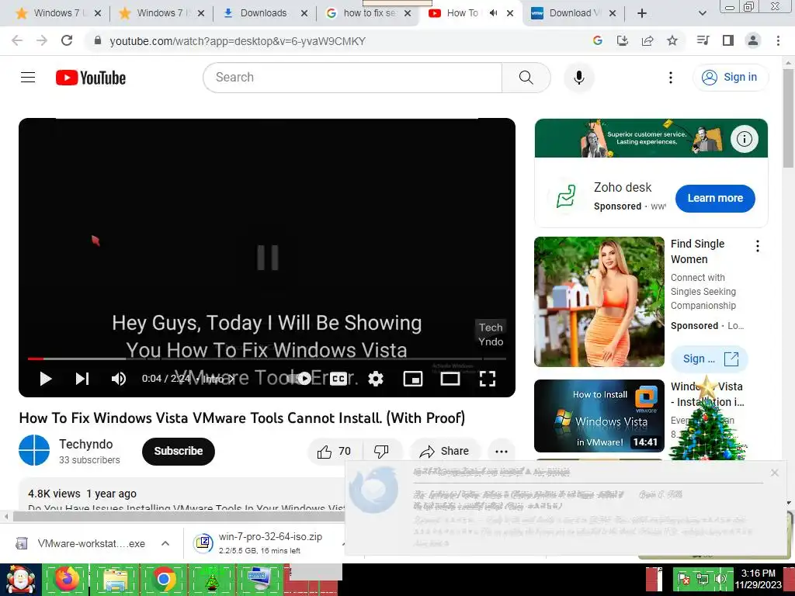Share the video

click(444, 451)
